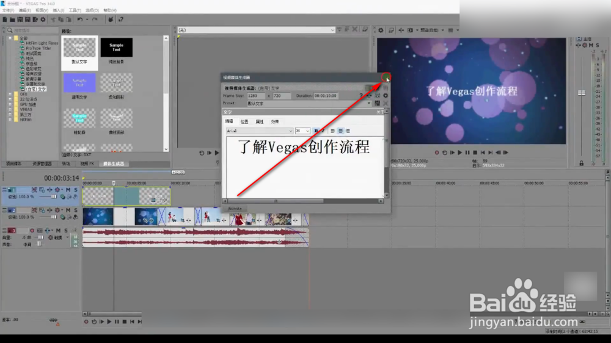Image resolution: width=611 pixels, height=343 pixels.
Task: Click the Undo arrow in the toolbar
Action: (x=80, y=20)
